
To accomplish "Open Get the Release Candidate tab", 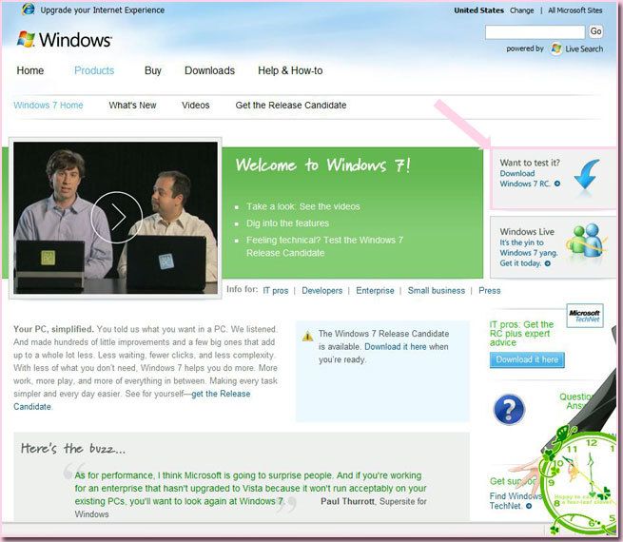I will click(x=291, y=106).
